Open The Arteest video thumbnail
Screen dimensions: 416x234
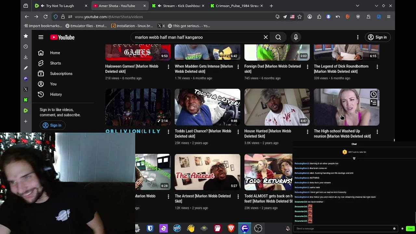coord(207,172)
